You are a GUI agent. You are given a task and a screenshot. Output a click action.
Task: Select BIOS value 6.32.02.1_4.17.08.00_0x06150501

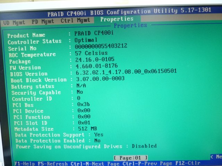[x=126, y=72]
